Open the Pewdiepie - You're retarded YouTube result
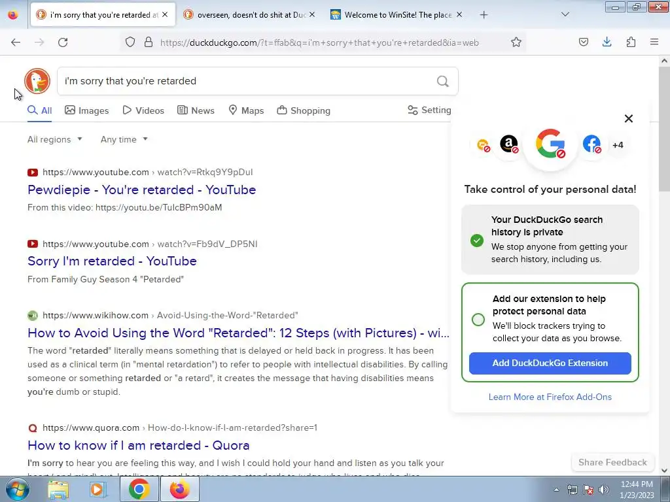 coord(141,190)
